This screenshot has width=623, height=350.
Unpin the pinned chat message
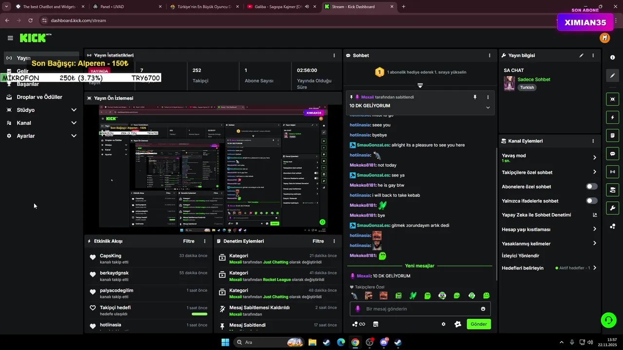coord(475,97)
